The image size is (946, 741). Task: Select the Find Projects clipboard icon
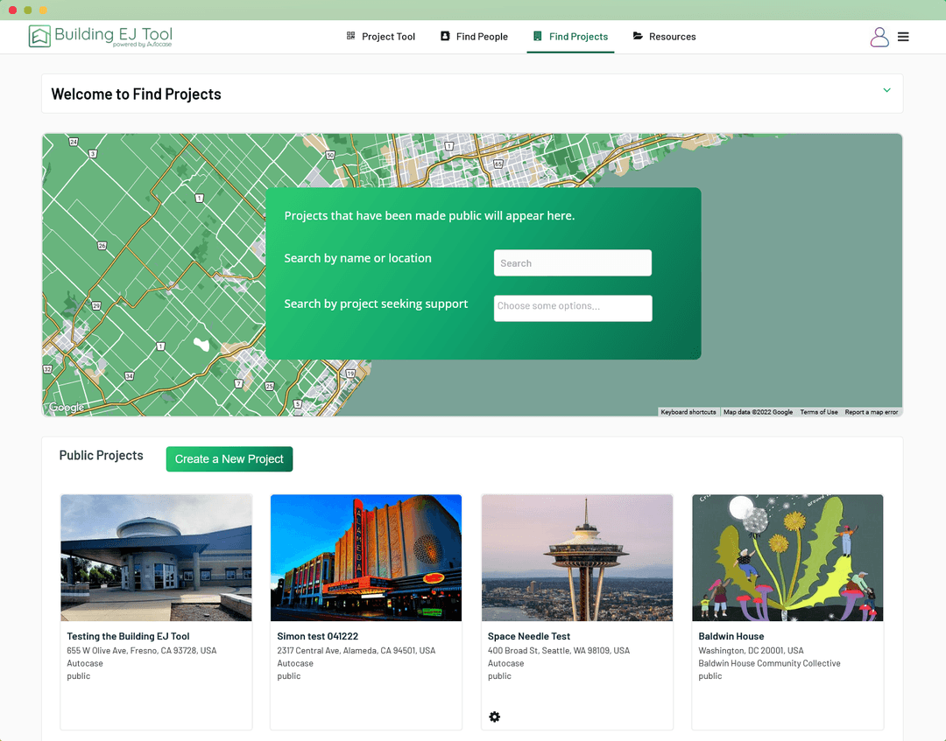pyautogui.click(x=537, y=36)
